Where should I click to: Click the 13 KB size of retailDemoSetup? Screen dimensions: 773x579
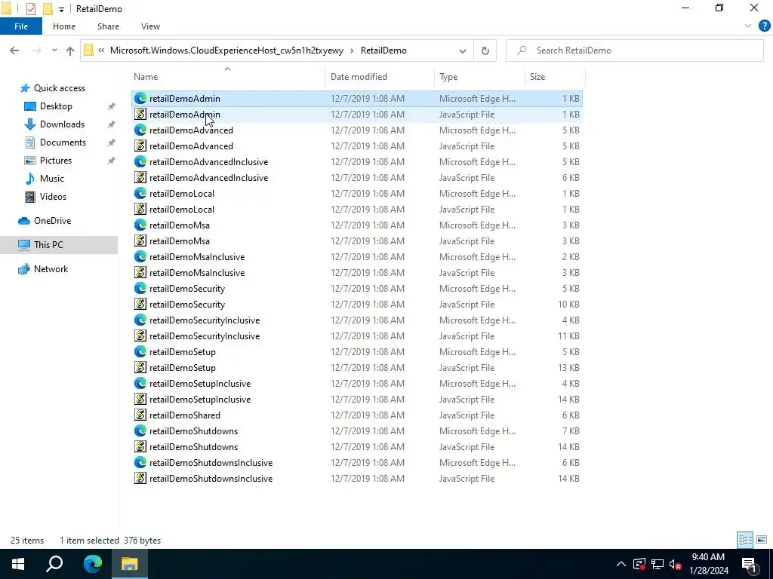click(568, 368)
